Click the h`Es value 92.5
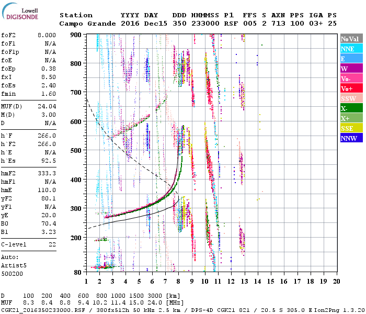Viewport: 366px width, 314px height. (x=49, y=161)
